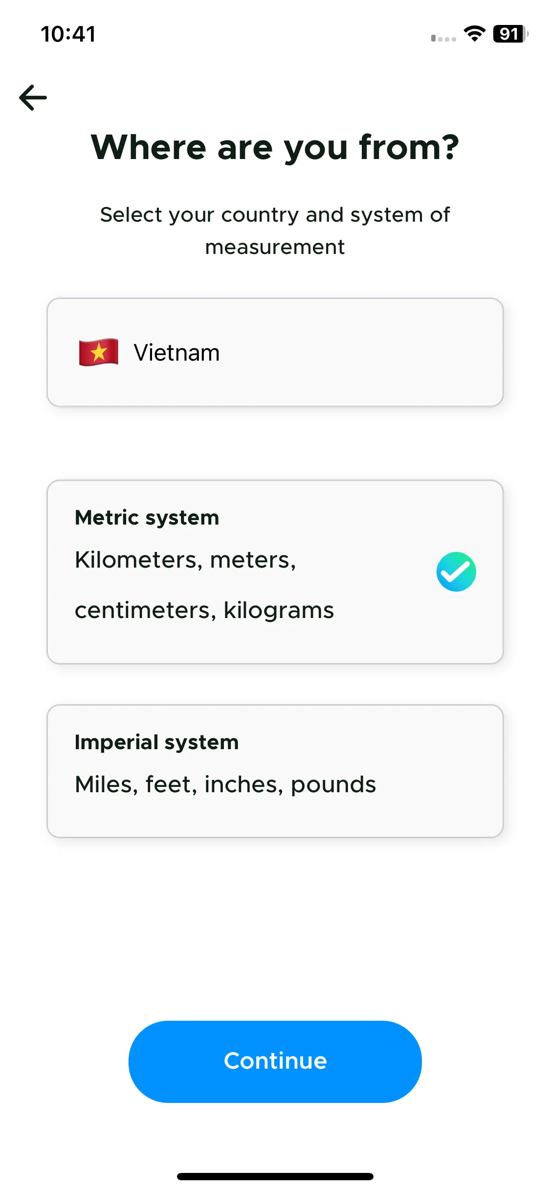Tap the cellular signal dots
550x1192 pixels.
[443, 38]
